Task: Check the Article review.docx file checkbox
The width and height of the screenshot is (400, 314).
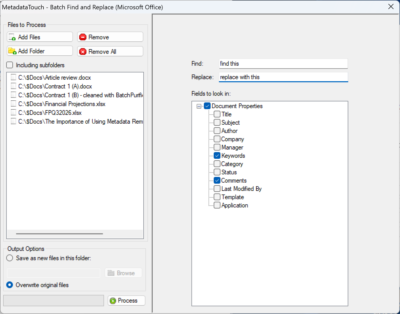Action: coord(13,77)
